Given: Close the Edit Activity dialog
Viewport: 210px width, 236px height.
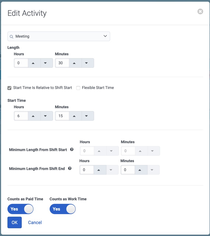Looking at the screenshot, I should point(200,12).
